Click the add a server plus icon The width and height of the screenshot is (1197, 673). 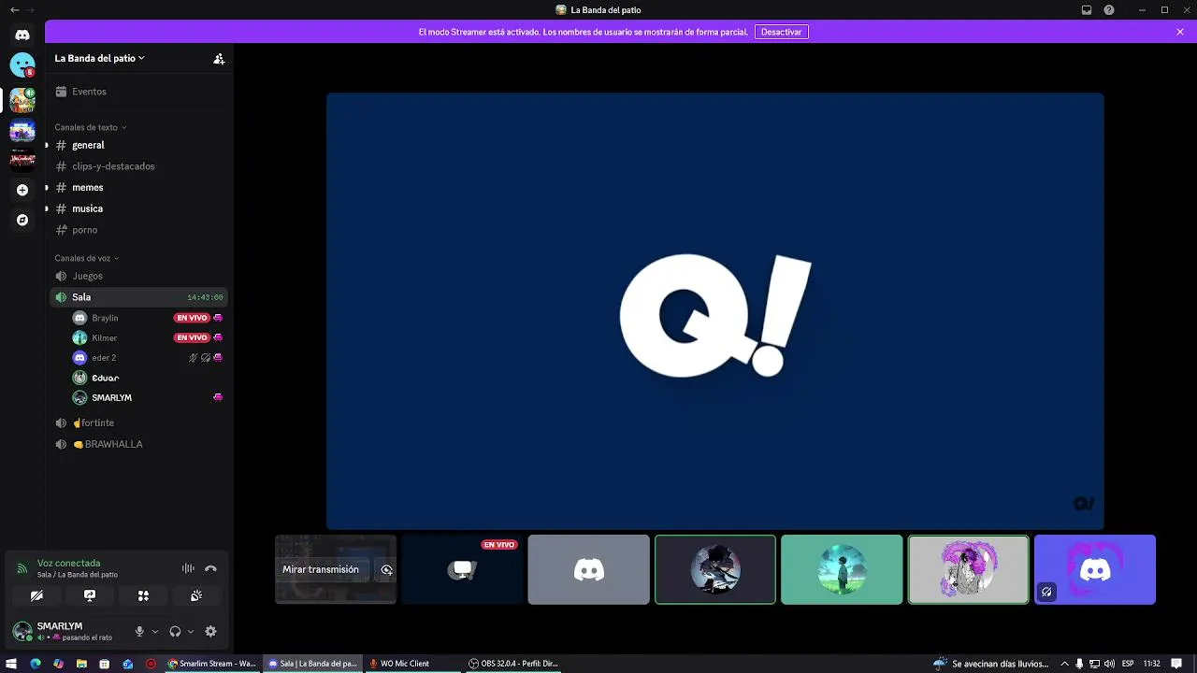pos(22,190)
